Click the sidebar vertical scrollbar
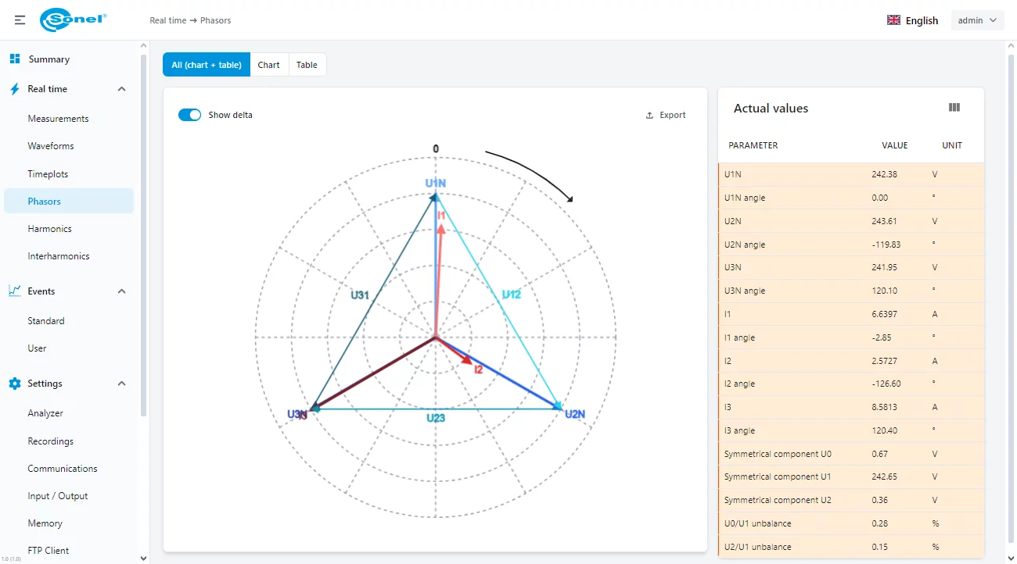 coord(143,234)
